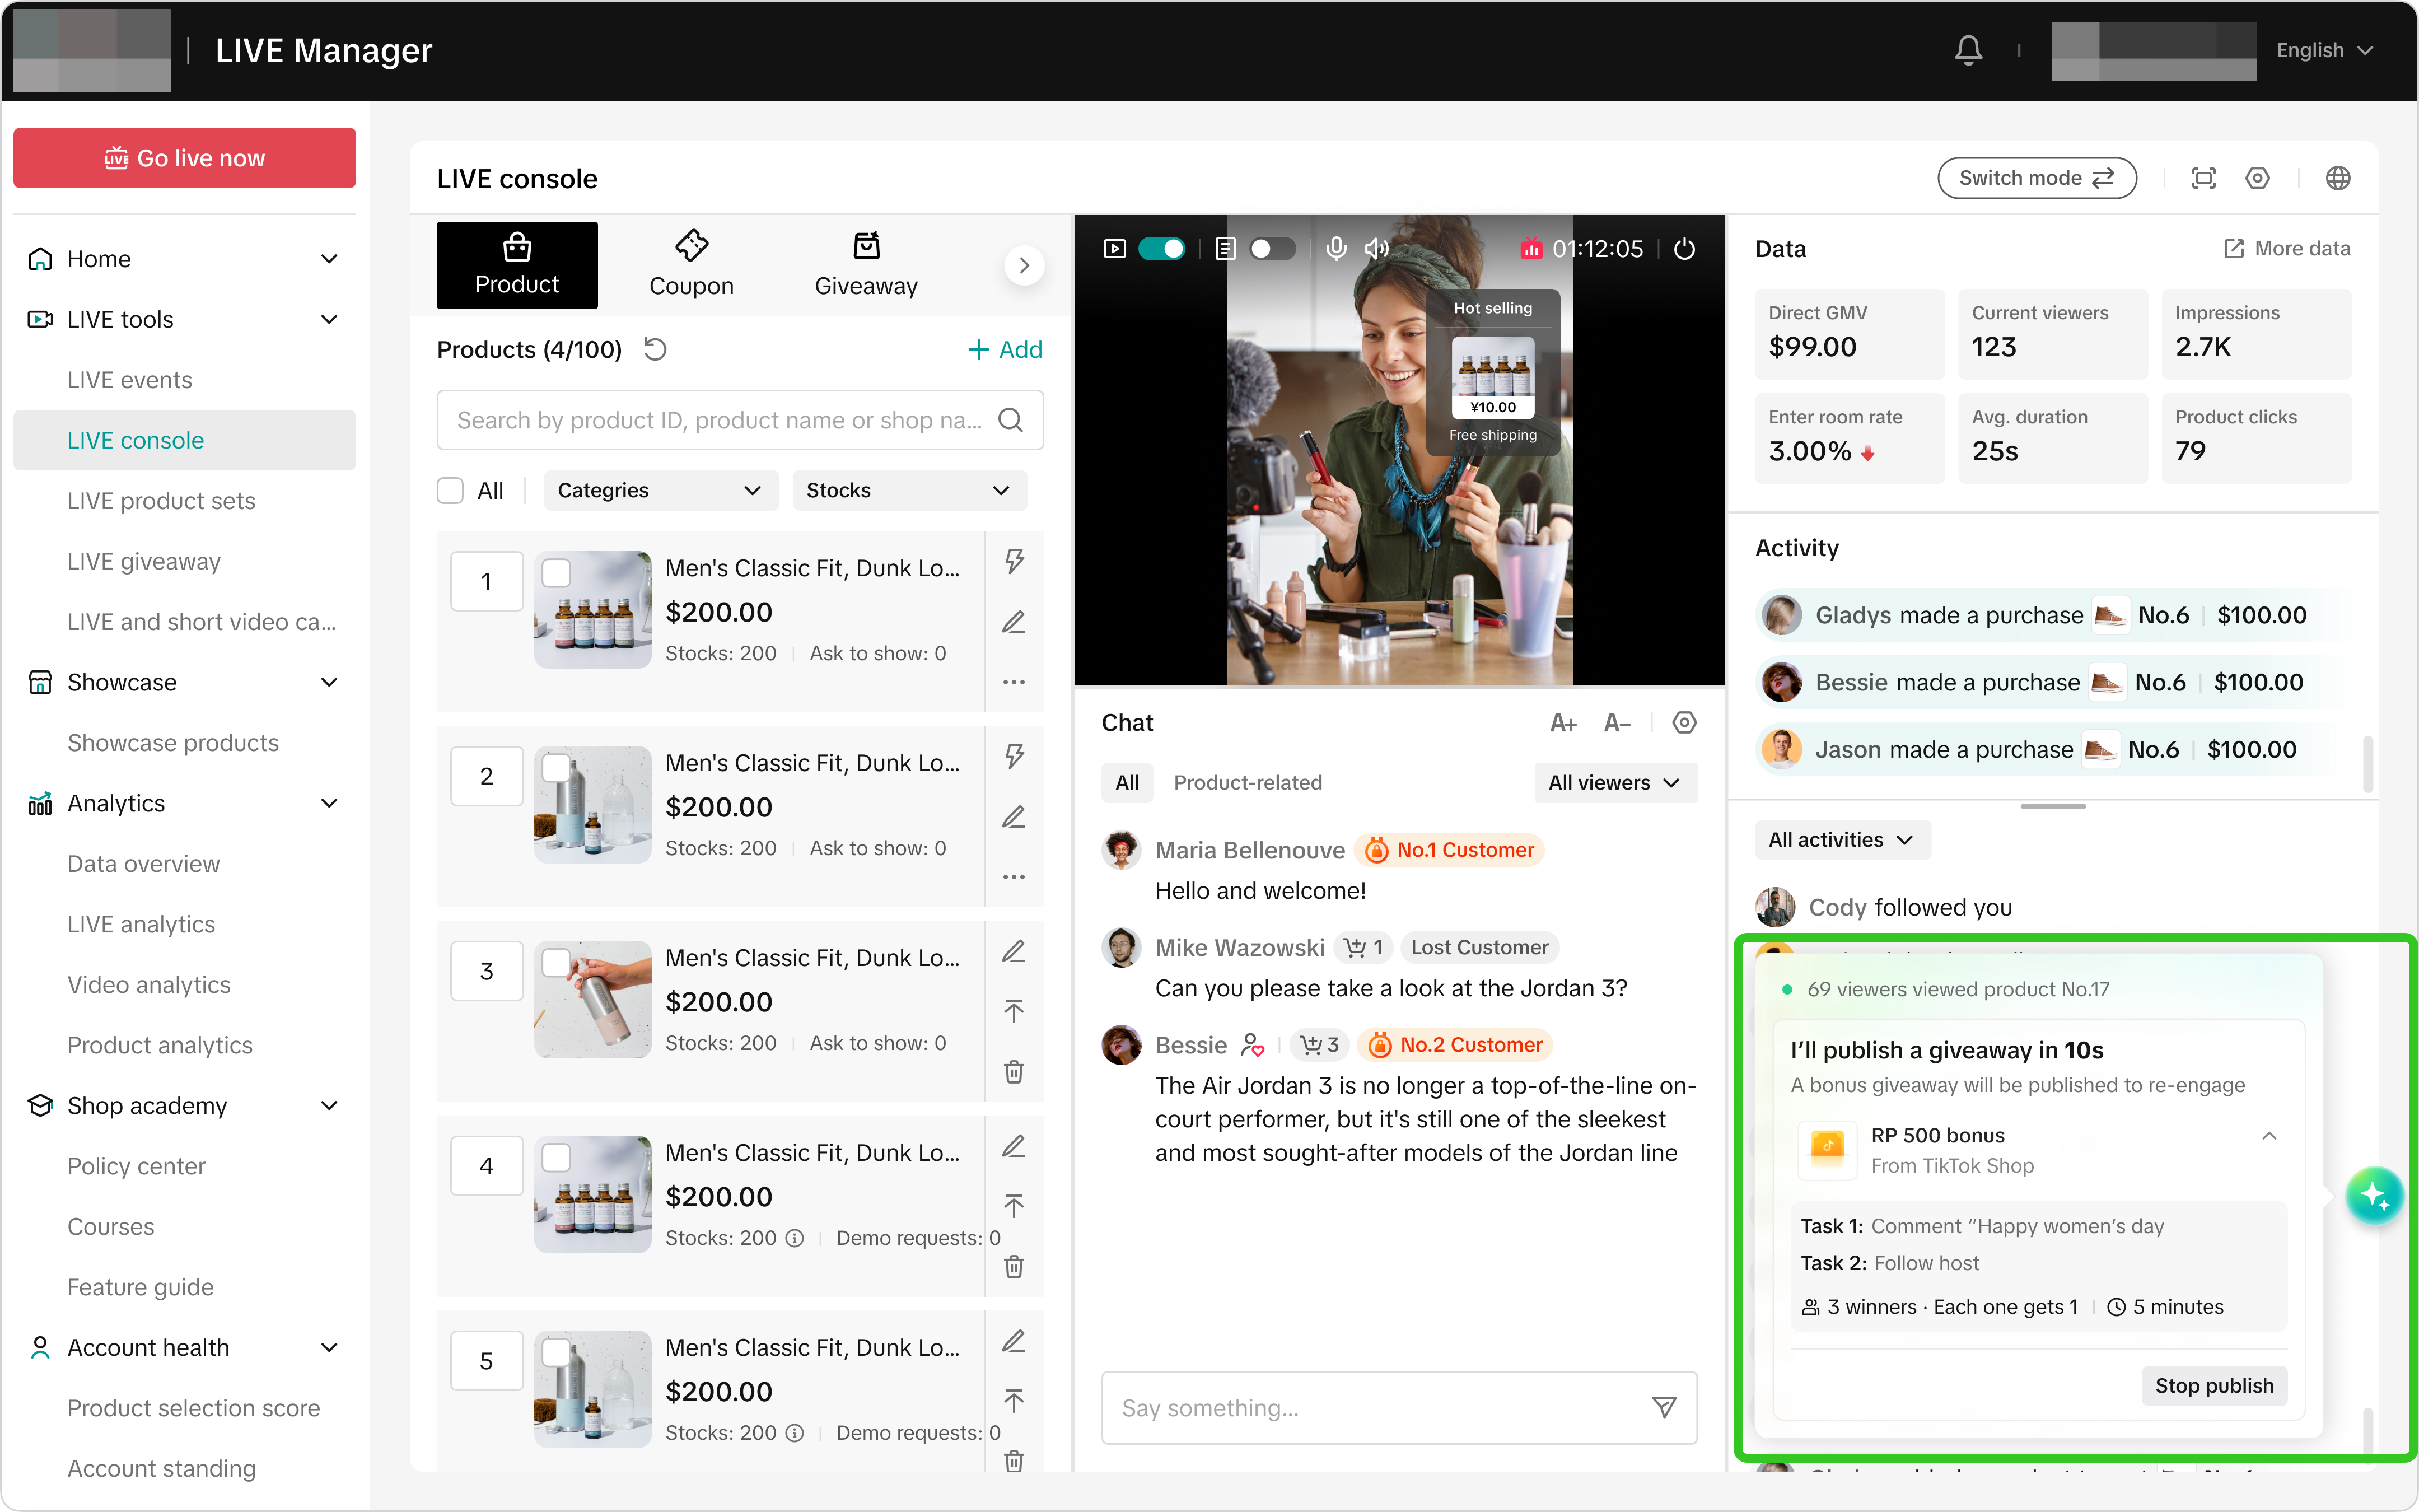
Task: Edit product 2 with the pencil icon
Action: [1014, 816]
